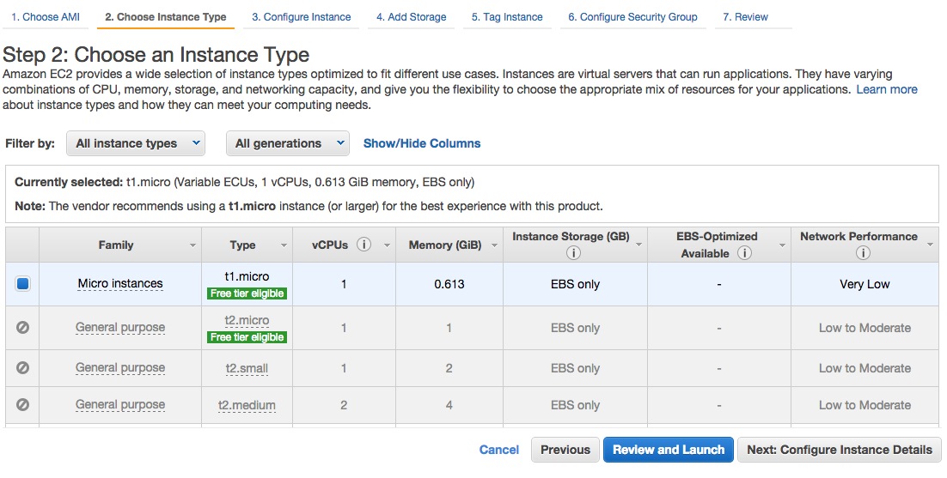The width and height of the screenshot is (947, 478).
Task: Show info for Instance Storage (GB) column
Action: 573,253
